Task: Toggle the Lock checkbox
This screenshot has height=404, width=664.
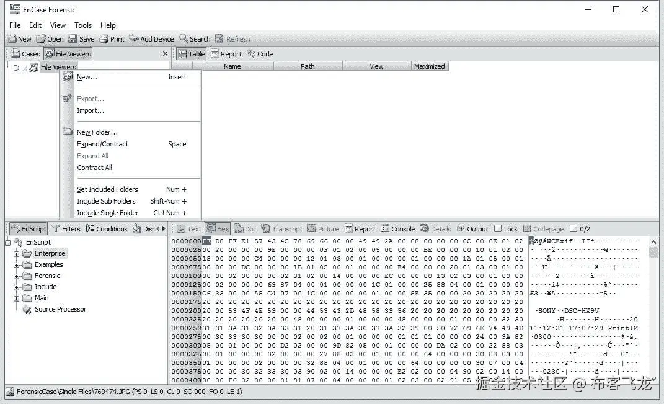Action: click(498, 229)
